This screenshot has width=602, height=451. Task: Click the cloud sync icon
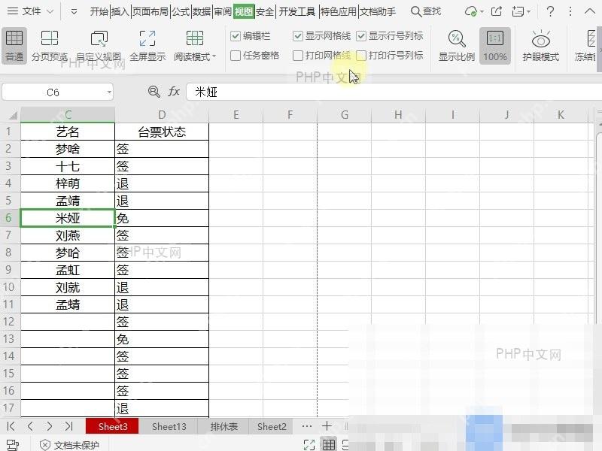pyautogui.click(x=470, y=11)
